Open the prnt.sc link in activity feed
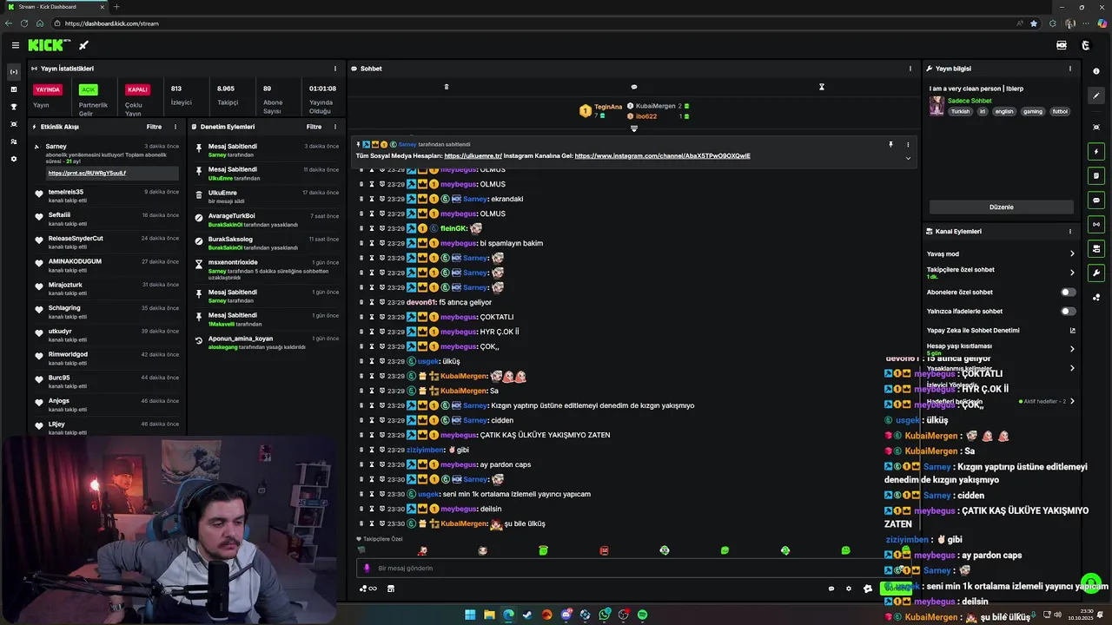This screenshot has height=625, width=1112. pos(87,173)
